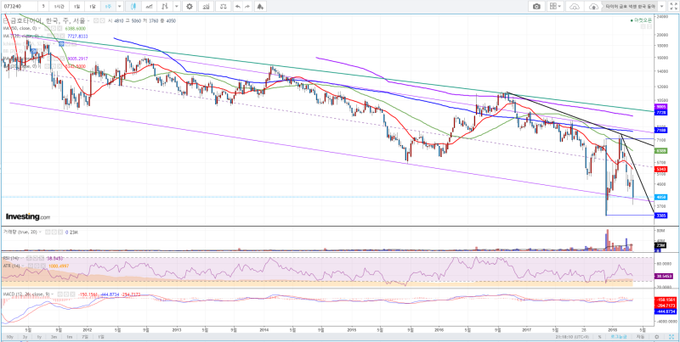Remove the ATR indicator
The width and height of the screenshot is (680, 342).
43,266
